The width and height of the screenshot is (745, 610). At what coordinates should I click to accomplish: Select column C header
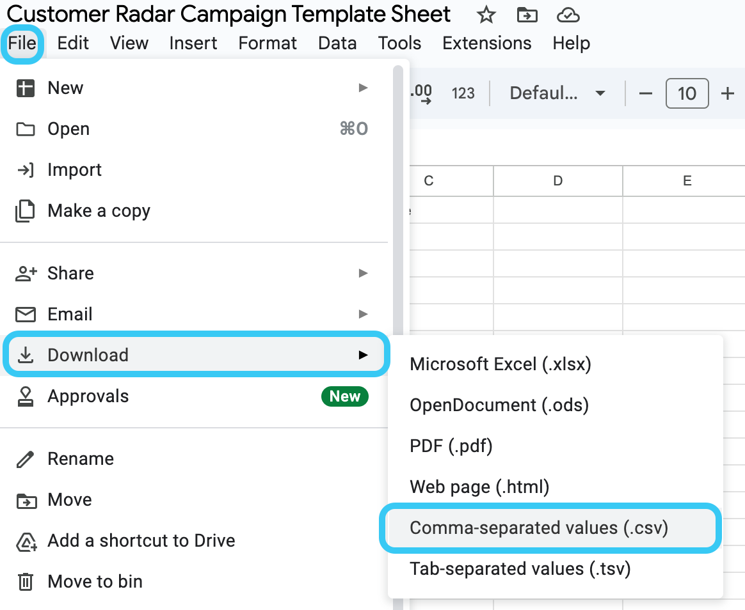[451, 181]
